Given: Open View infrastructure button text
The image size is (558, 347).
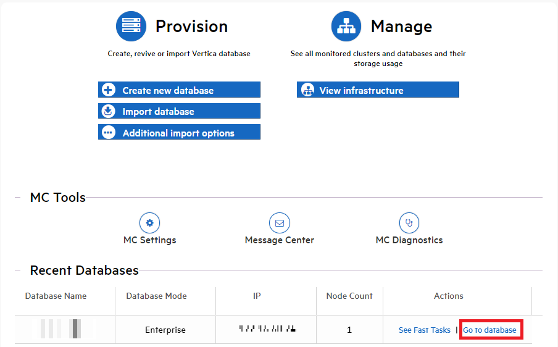Looking at the screenshot, I should coord(361,90).
